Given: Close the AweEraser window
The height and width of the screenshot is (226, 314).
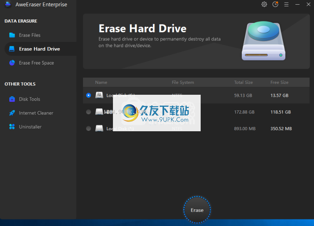Looking at the screenshot, I should point(309,4).
